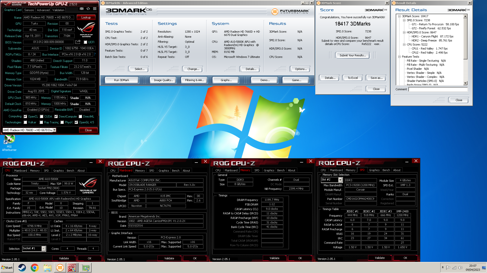Click Result Details scrollbar down arrow
Screen dimensions: 487x273
(x=465, y=83)
